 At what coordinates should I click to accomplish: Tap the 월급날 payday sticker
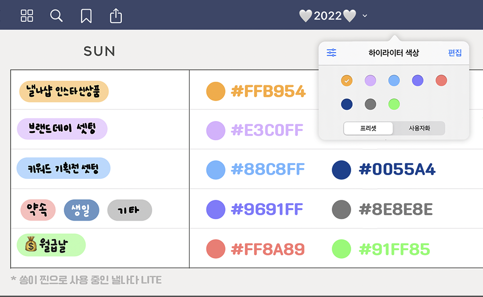[51, 245]
